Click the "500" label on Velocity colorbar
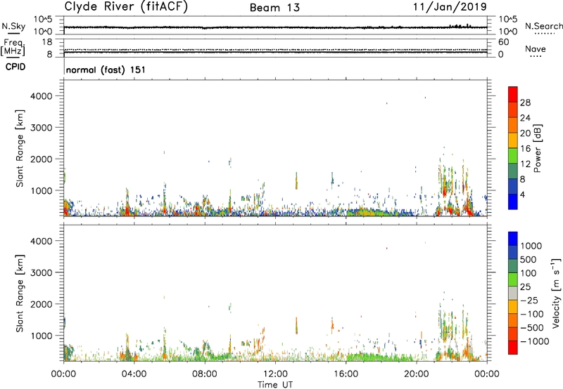Screen dimensions: 563x389 click(x=529, y=259)
